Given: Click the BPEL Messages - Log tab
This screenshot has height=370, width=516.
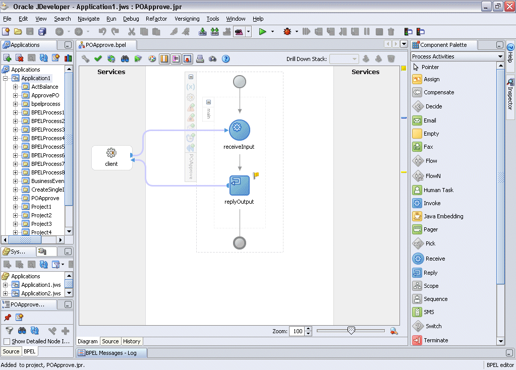Looking at the screenshot, I should (x=111, y=353).
